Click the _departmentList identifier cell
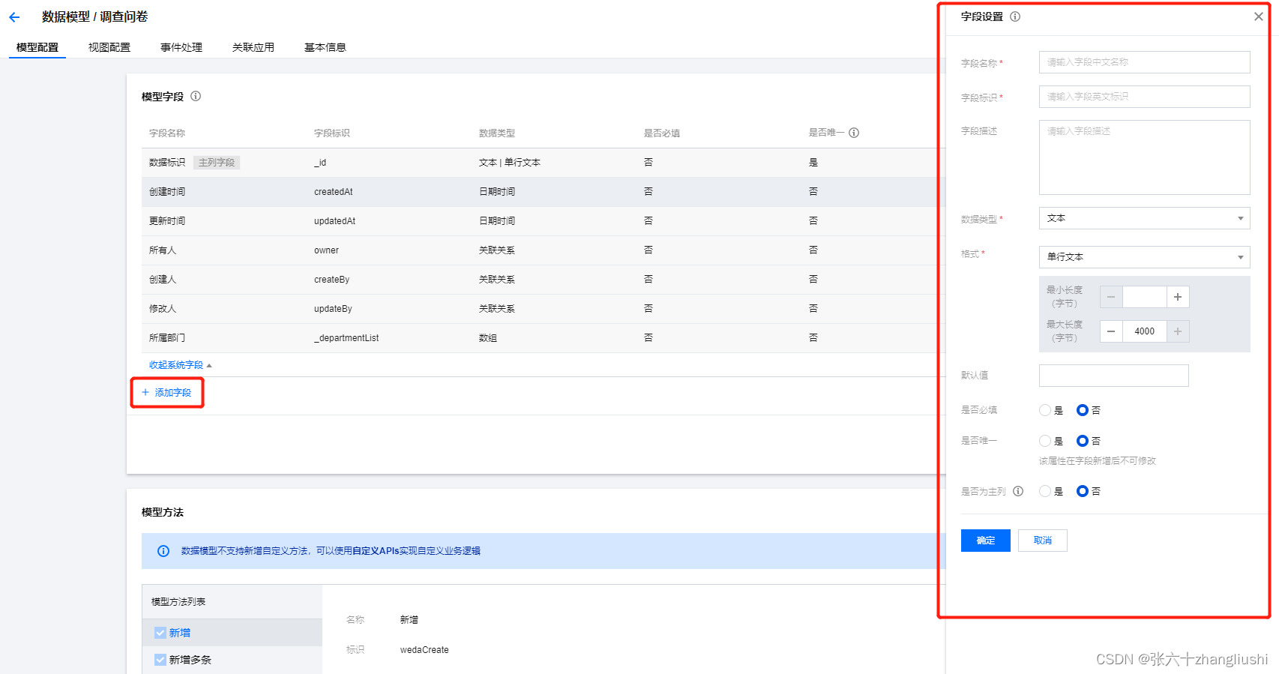Image resolution: width=1279 pixels, height=674 pixels. (346, 338)
